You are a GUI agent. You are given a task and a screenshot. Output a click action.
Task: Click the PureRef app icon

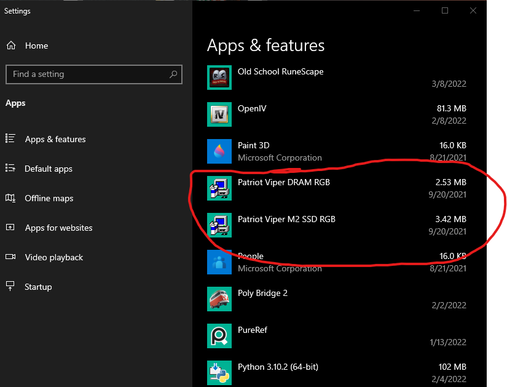[219, 336]
